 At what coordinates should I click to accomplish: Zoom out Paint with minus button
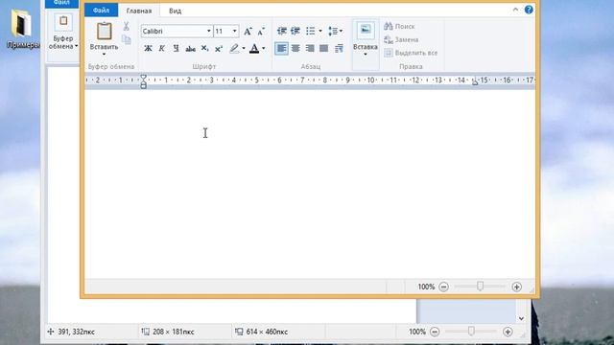pos(435,332)
